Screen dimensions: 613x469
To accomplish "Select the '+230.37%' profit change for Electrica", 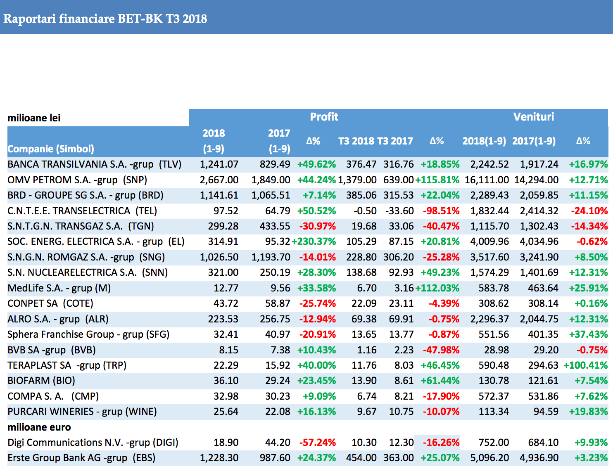I will 314,242.
